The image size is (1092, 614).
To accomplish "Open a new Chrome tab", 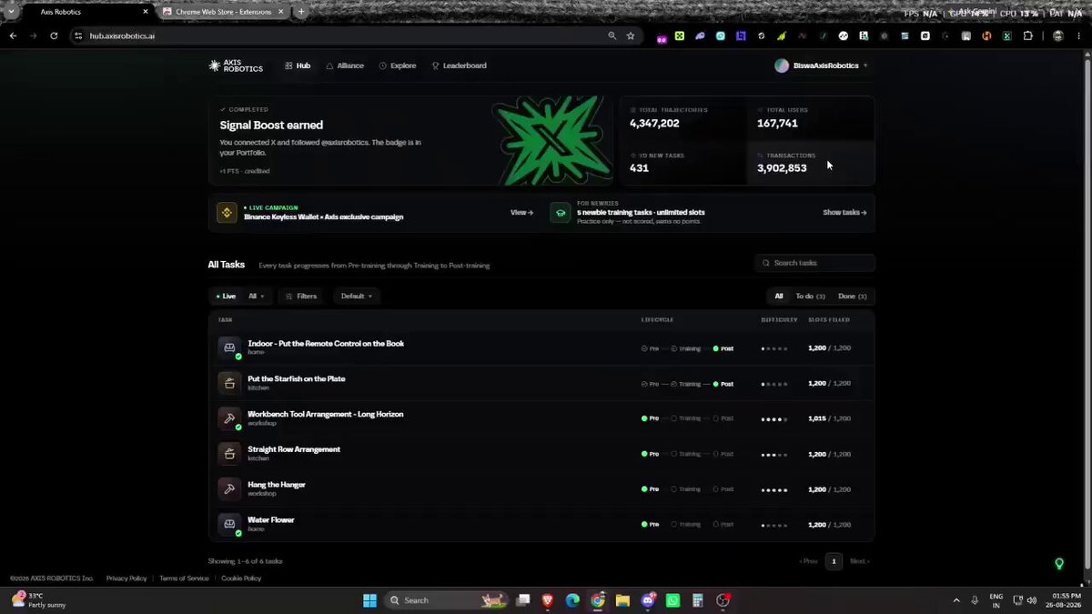I will point(301,12).
